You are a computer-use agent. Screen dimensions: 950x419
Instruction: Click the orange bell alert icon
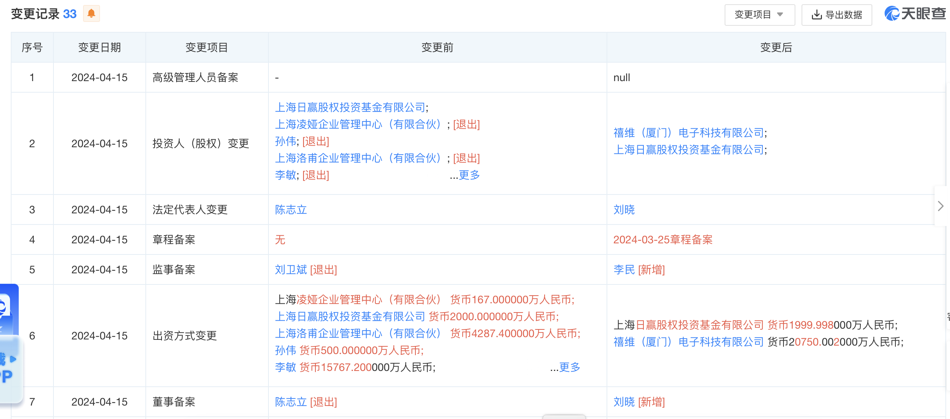tap(91, 14)
